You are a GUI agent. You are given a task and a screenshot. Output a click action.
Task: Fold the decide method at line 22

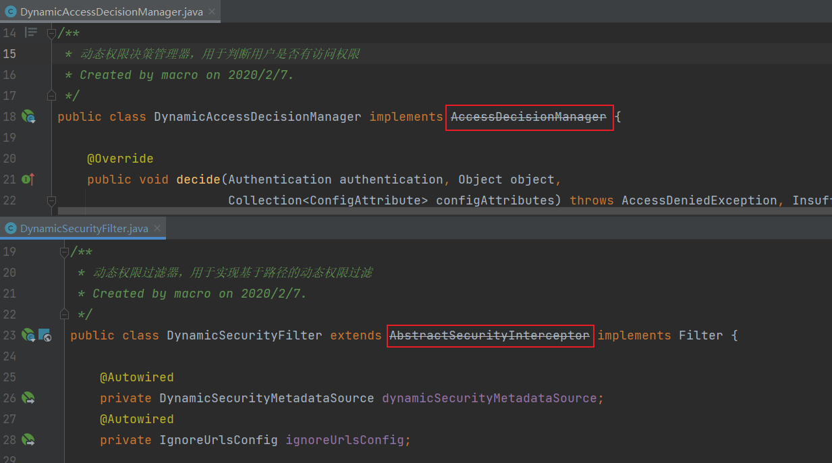[x=51, y=200]
